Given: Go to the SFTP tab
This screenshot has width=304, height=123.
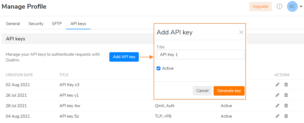Looking at the screenshot, I should pos(57,24).
